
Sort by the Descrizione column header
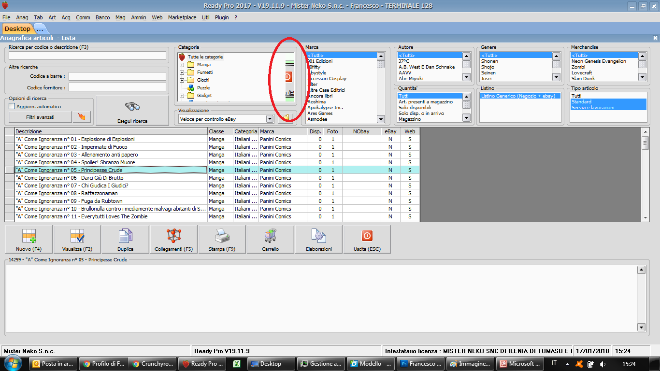tap(111, 131)
